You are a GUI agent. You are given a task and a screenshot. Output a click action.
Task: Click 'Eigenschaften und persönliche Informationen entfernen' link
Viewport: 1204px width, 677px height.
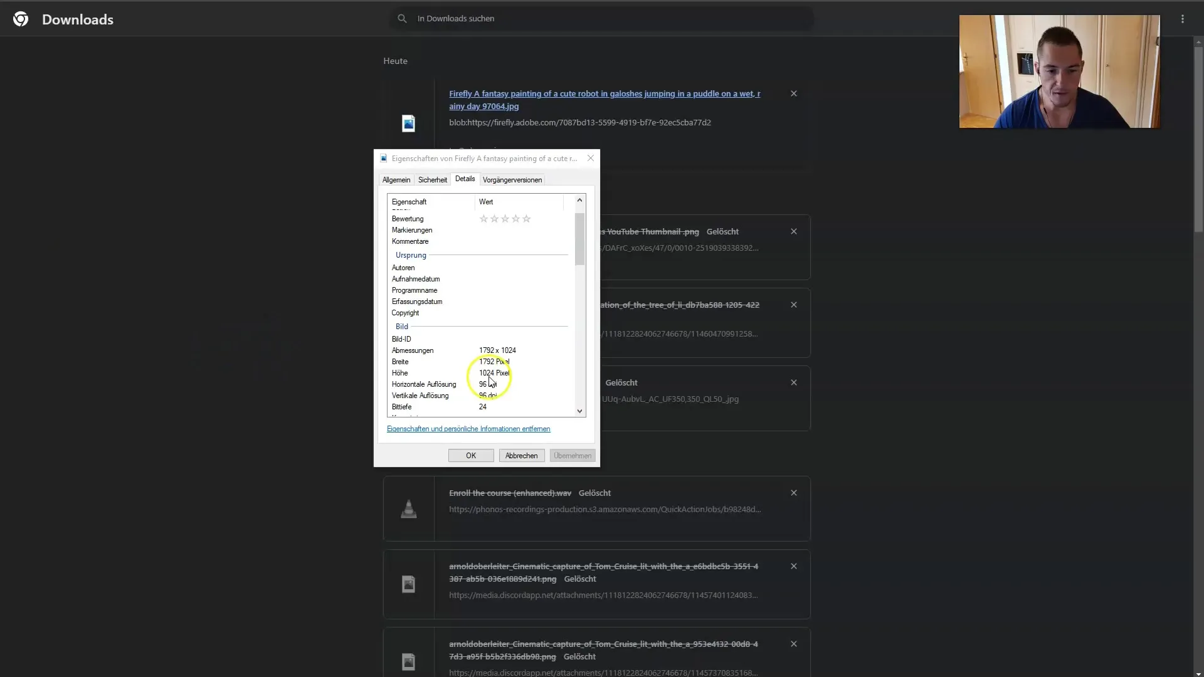[x=468, y=429]
